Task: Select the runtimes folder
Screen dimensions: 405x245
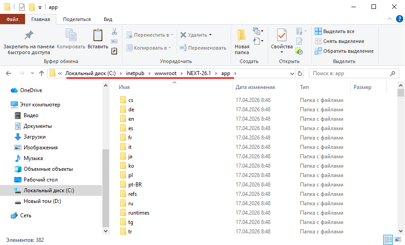Action: [x=139, y=213]
